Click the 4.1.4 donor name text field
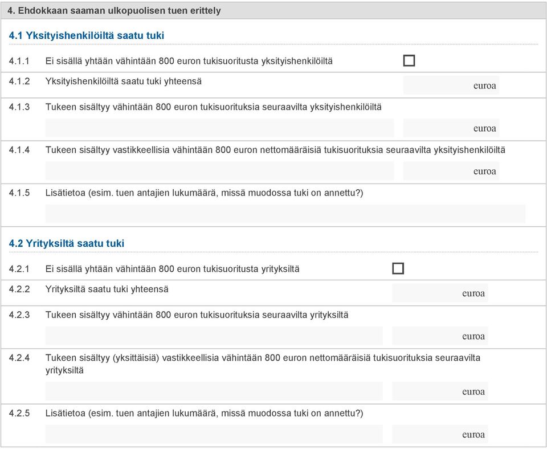547x449 pixels. [x=219, y=171]
